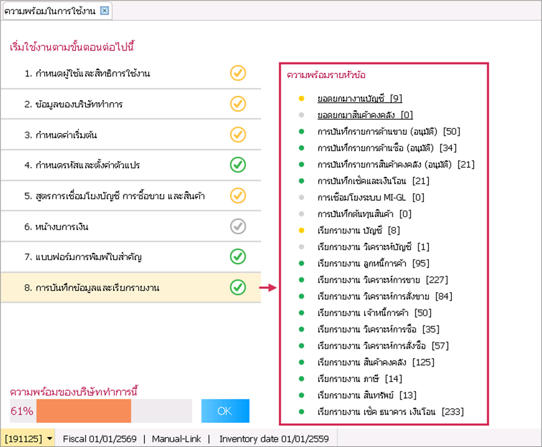Open the [191125] company dropdown arrow
Image resolution: width=542 pixels, height=447 pixels.
(x=50, y=439)
